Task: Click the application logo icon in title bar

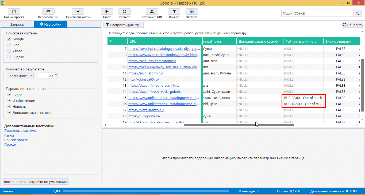Action: tap(2, 2)
